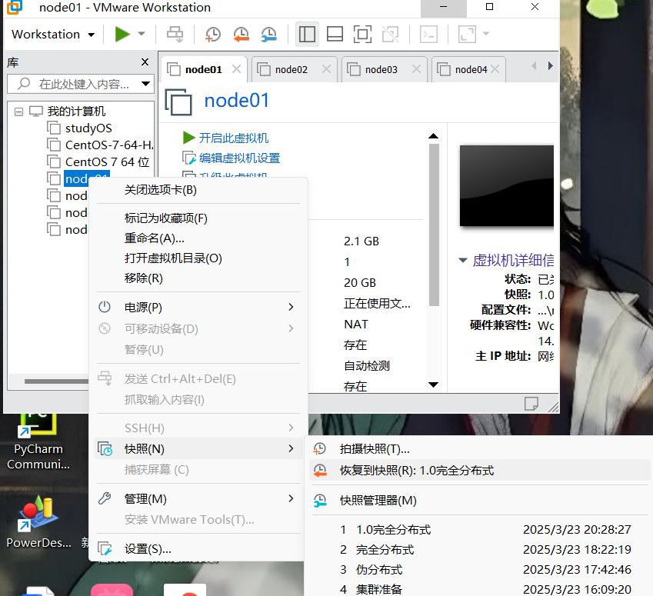Click the unity mode toolbar icon
Image resolution: width=653 pixels, height=596 pixels.
(x=391, y=34)
